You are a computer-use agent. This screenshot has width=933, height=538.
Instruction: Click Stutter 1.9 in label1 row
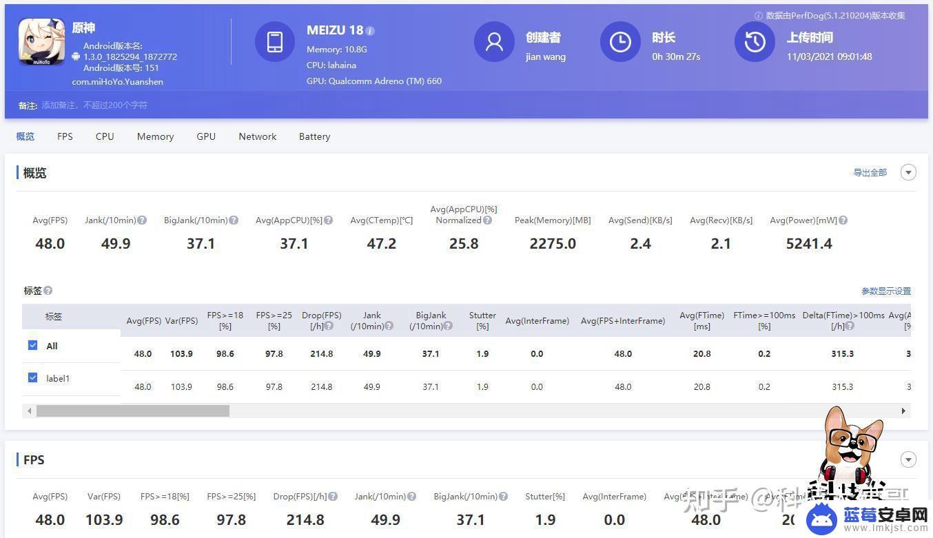pos(482,386)
